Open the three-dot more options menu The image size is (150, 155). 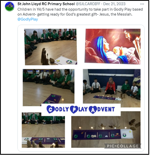tap(142, 4)
